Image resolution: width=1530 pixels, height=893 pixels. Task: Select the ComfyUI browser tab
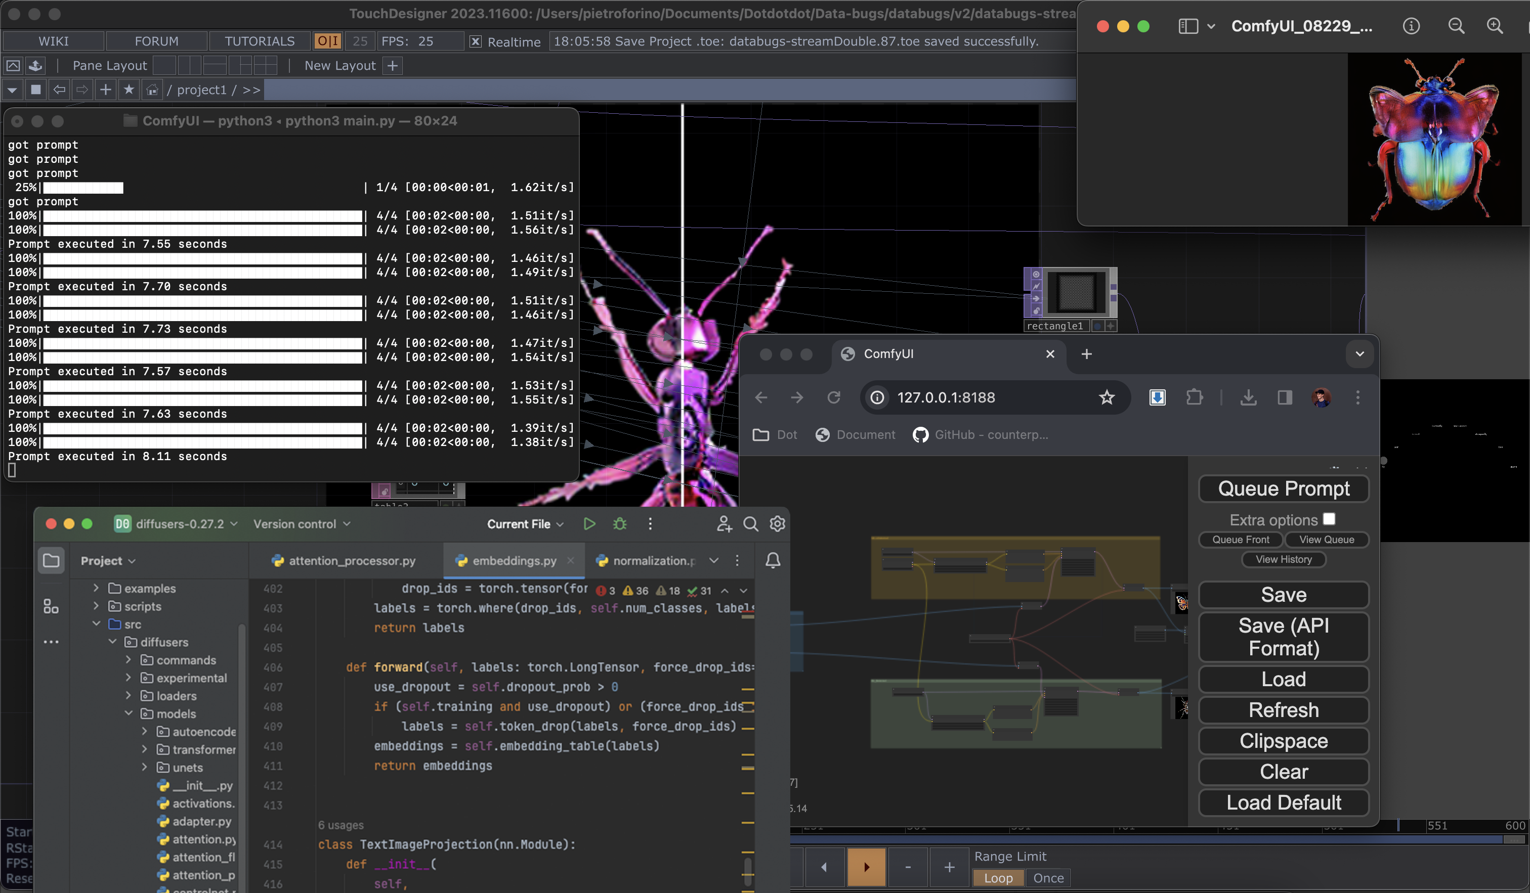coord(947,353)
